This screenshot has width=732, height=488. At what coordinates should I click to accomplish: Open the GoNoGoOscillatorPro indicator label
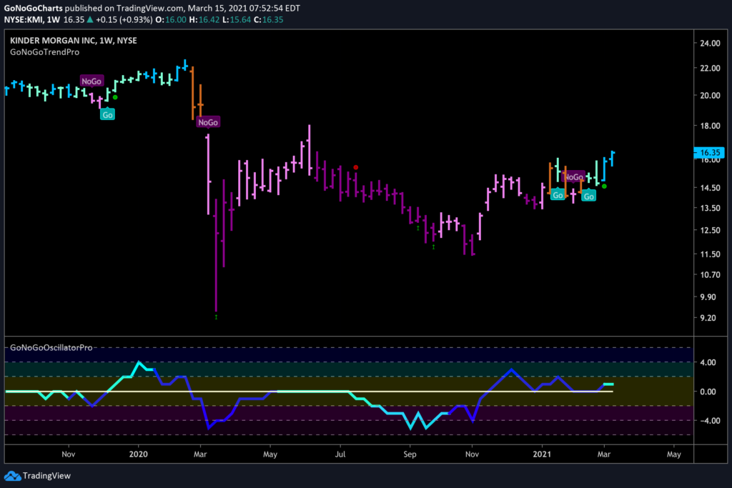[x=51, y=347]
